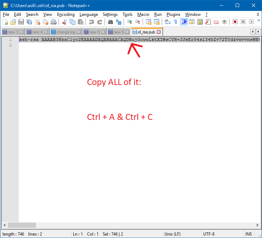Open the ? help menu
Image resolution: width=262 pixels, height=238 pixels.
[206, 14]
